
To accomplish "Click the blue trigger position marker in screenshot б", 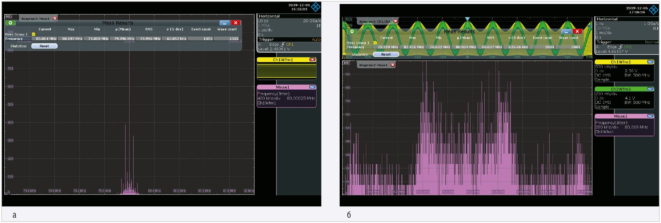I will coord(467,19).
